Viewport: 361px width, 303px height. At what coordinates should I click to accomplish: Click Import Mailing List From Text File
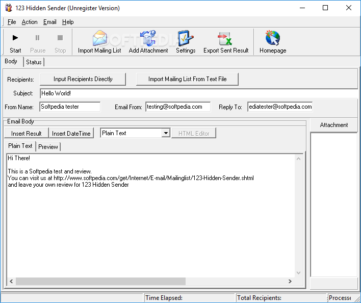(187, 79)
